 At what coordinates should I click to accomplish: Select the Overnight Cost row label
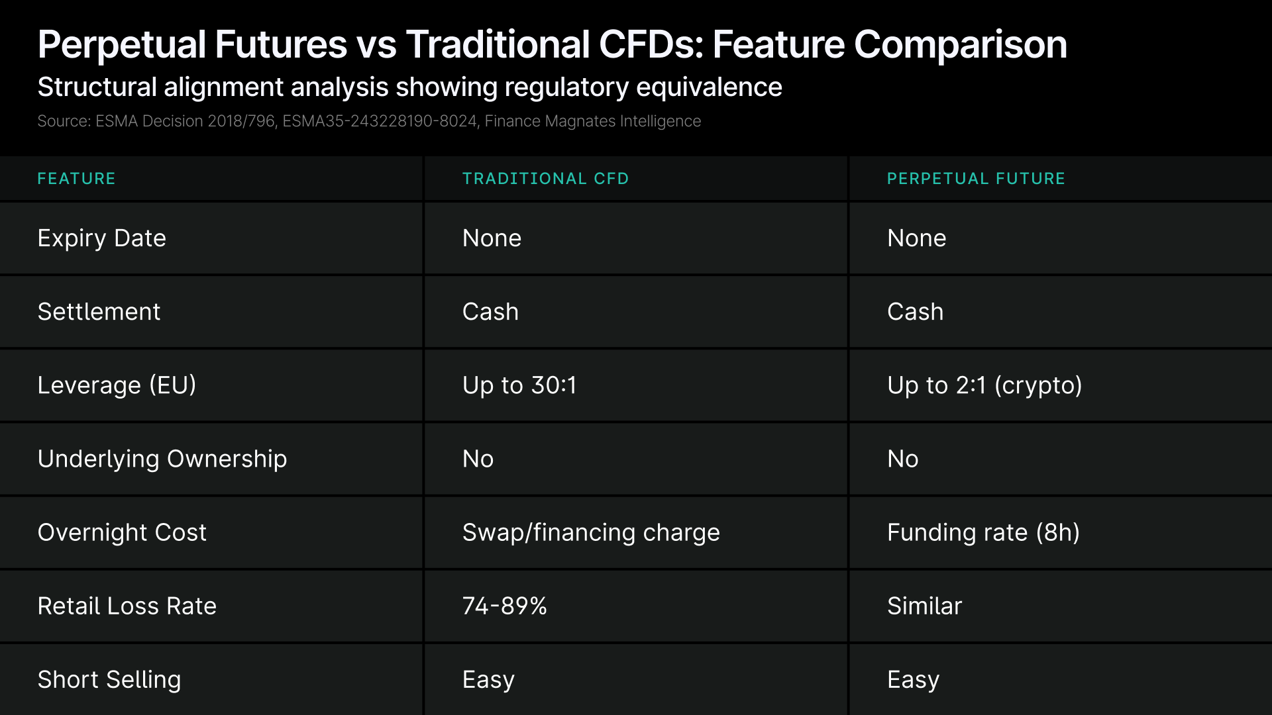(x=122, y=532)
